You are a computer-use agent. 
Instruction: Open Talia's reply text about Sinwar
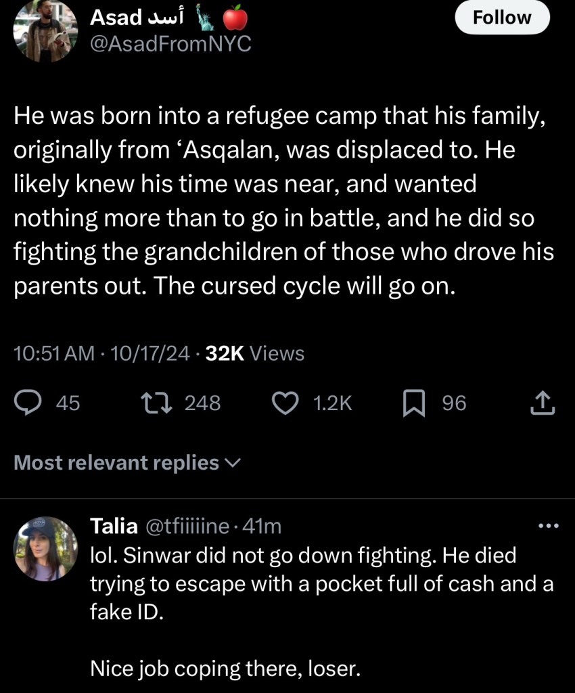(x=321, y=584)
